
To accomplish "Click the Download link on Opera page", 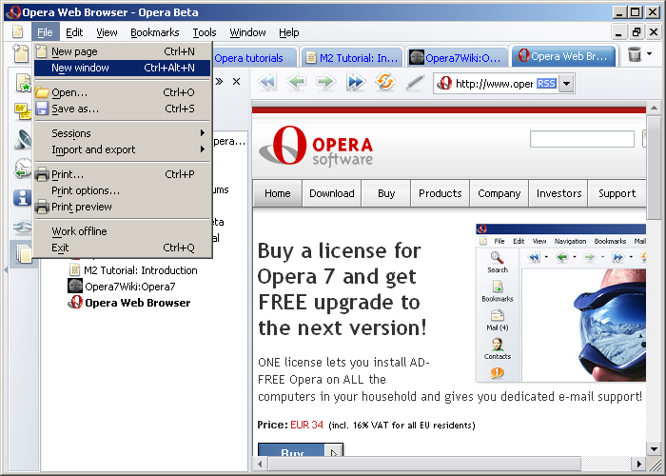I will coord(331,193).
